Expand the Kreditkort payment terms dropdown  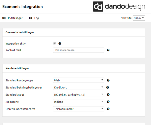coord(79,87)
